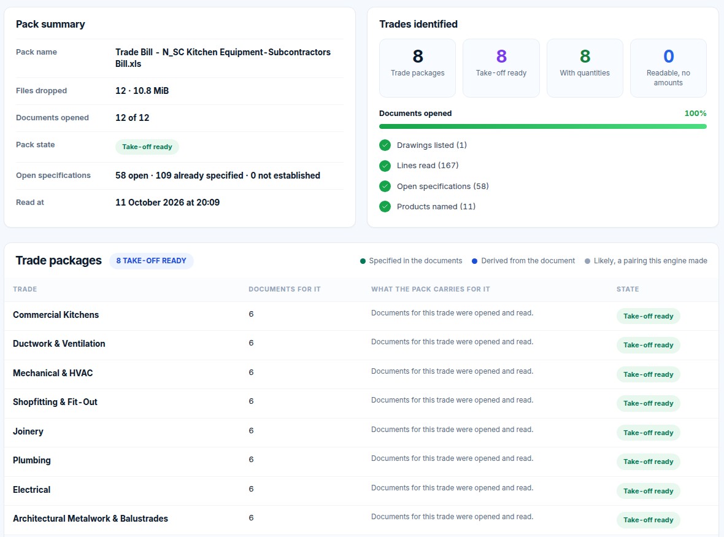Viewport: 724px width, 537px height.
Task: Select the With quantities count card
Action: 585,68
